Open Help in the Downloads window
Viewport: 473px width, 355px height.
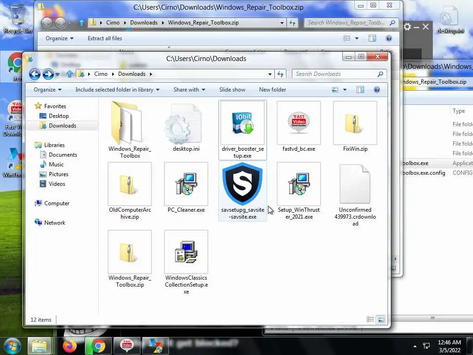377,90
